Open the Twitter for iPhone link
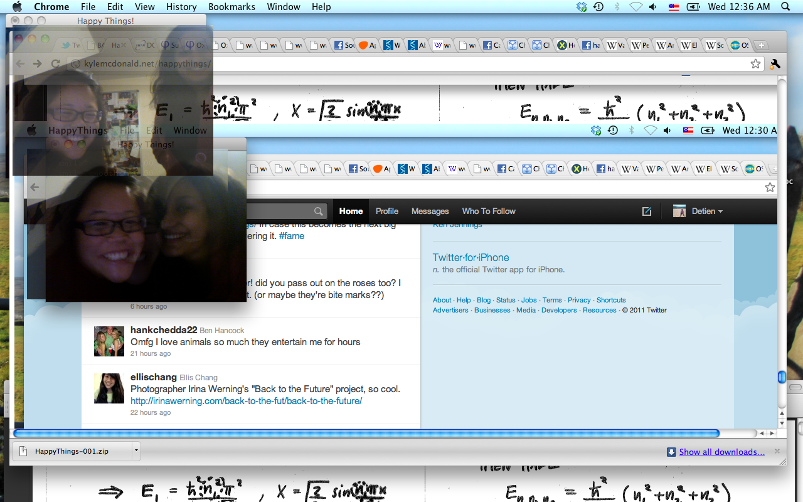This screenshot has width=803, height=502. [x=471, y=257]
